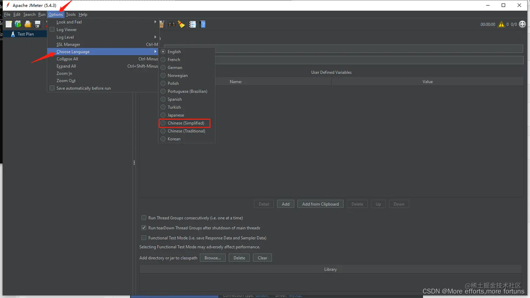The height and width of the screenshot is (298, 530).
Task: Choose Expand All in the menu
Action: [x=103, y=66]
